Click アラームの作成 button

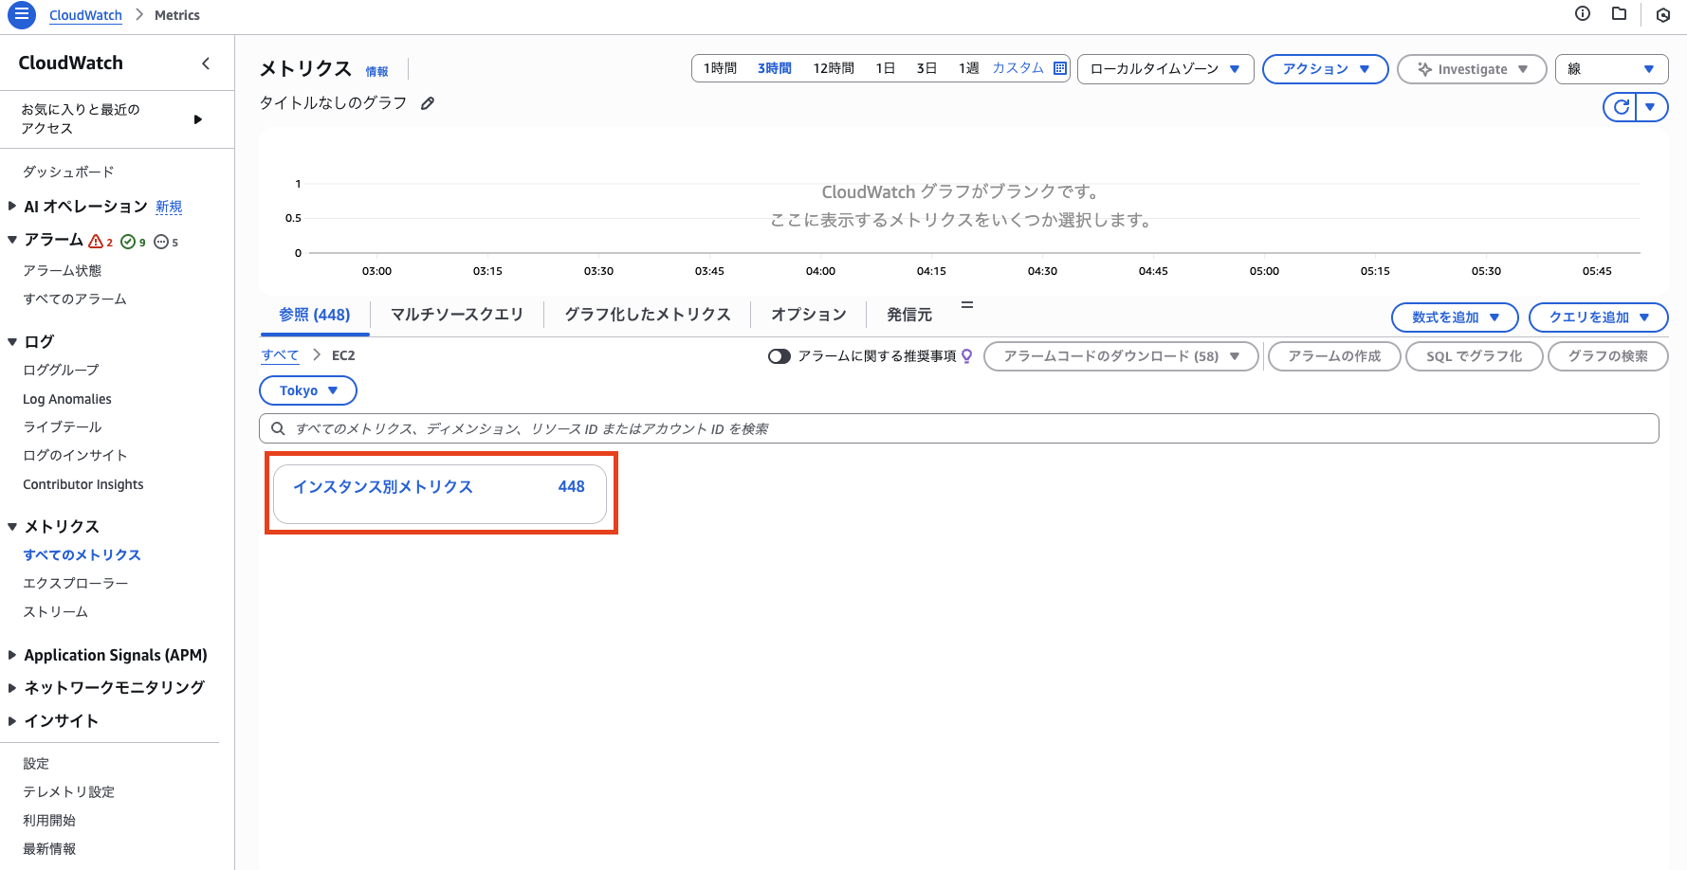(1334, 356)
